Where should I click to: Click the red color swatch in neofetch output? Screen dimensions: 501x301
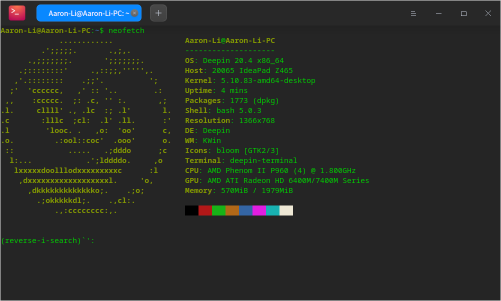pyautogui.click(x=205, y=210)
